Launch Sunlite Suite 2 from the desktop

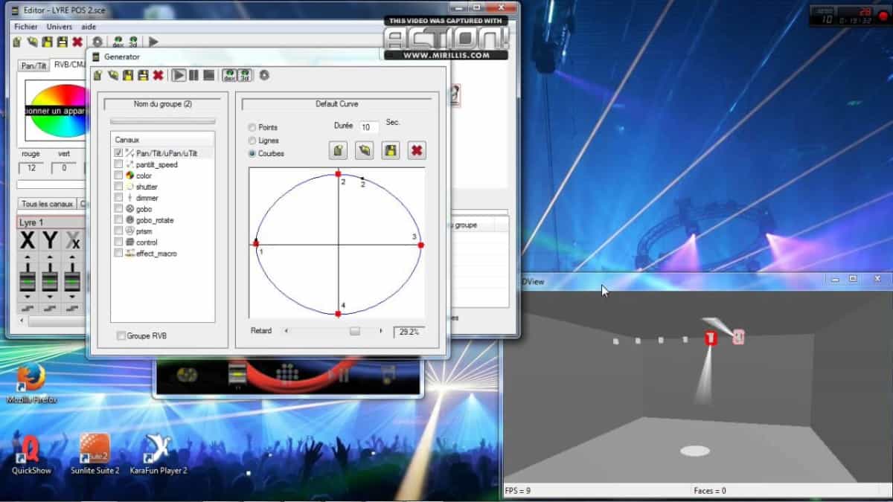point(95,450)
